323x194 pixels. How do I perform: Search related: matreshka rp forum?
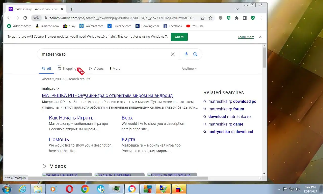pyautogui.click(x=226, y=109)
